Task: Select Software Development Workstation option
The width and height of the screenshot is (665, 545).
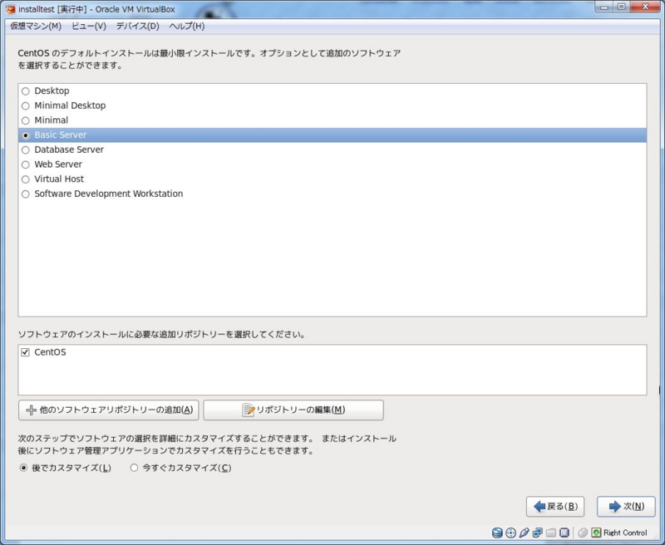Action: click(x=26, y=194)
